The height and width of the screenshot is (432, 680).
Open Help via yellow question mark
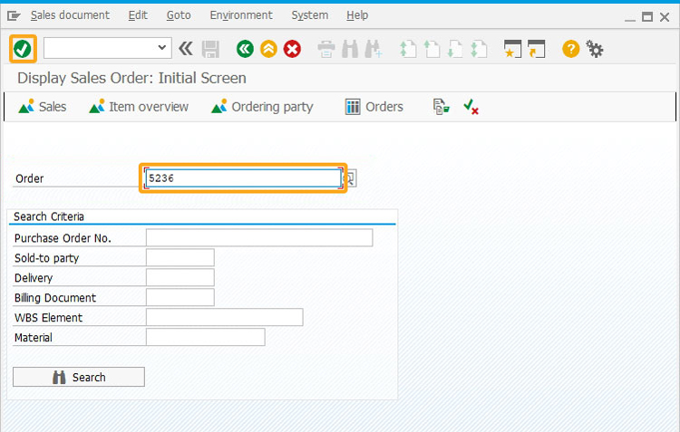[570, 49]
